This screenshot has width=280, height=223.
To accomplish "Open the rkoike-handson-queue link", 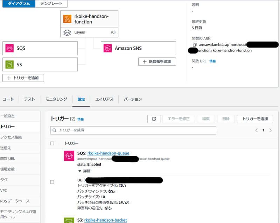I will (x=108, y=153).
